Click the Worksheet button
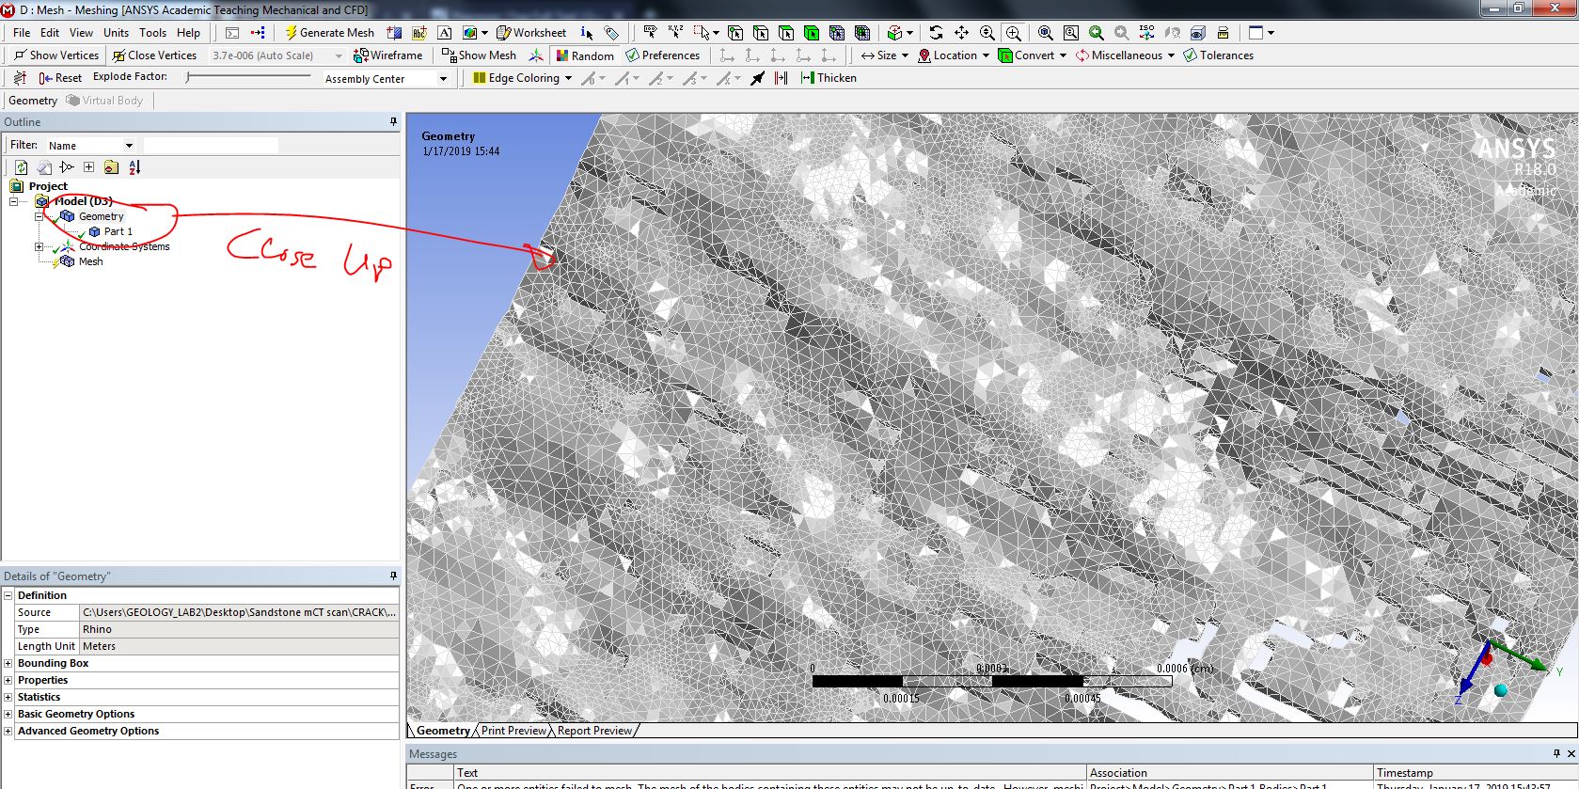The width and height of the screenshot is (1579, 789). (x=531, y=33)
